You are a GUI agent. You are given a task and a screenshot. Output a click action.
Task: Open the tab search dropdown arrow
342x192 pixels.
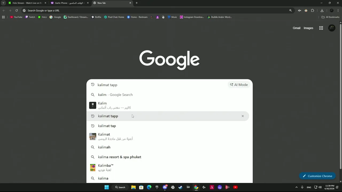pos(3,3)
